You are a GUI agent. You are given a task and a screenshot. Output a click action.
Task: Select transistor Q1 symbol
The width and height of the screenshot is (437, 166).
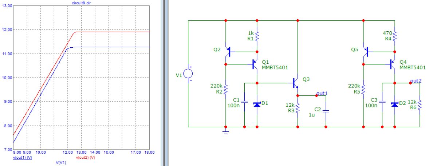[x=255, y=64]
